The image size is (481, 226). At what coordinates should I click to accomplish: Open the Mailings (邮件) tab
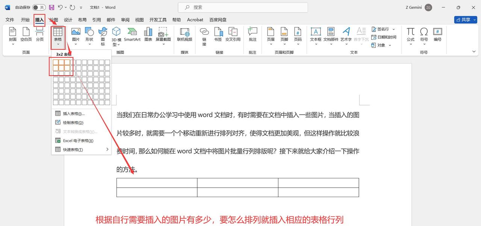pyautogui.click(x=111, y=20)
